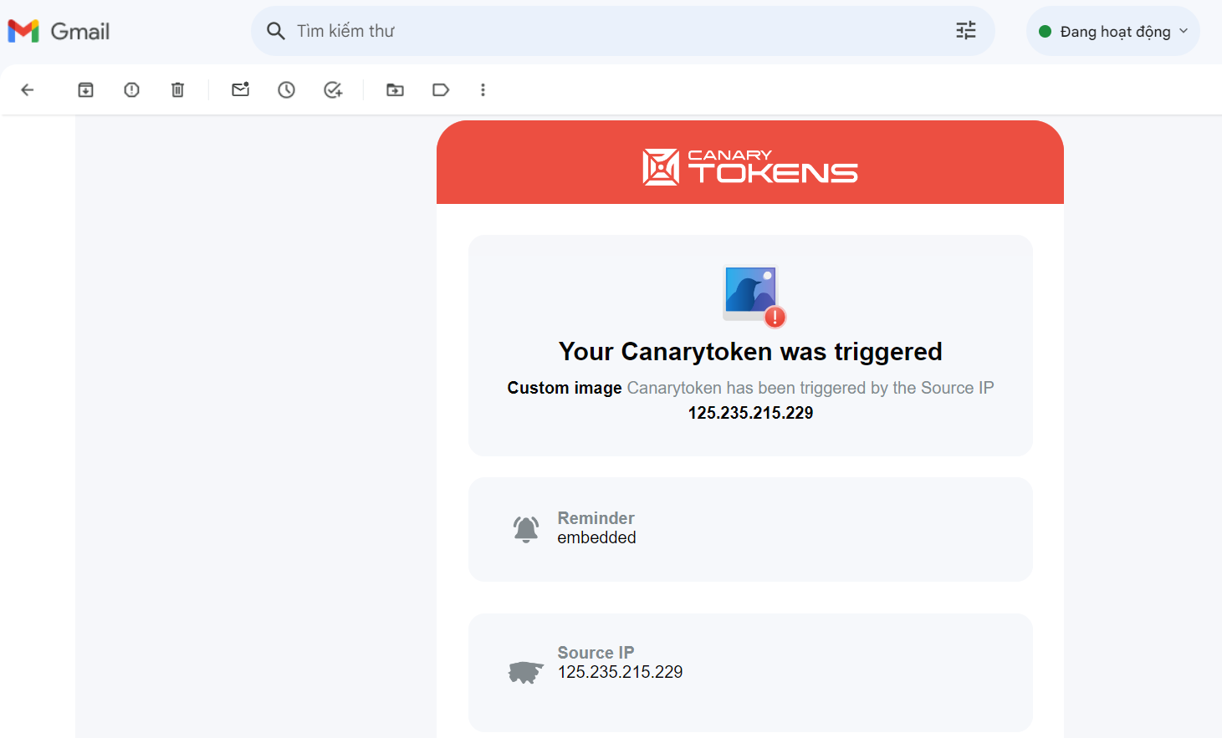Click the Source IP label
The width and height of the screenshot is (1222, 738).
[x=596, y=653]
